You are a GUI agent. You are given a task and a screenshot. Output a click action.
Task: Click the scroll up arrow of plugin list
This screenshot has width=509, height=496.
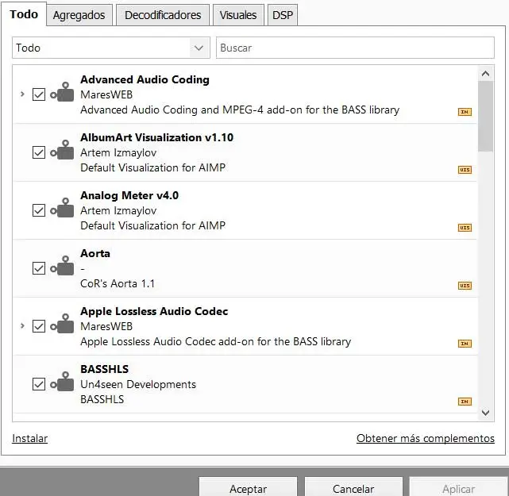[x=485, y=74]
